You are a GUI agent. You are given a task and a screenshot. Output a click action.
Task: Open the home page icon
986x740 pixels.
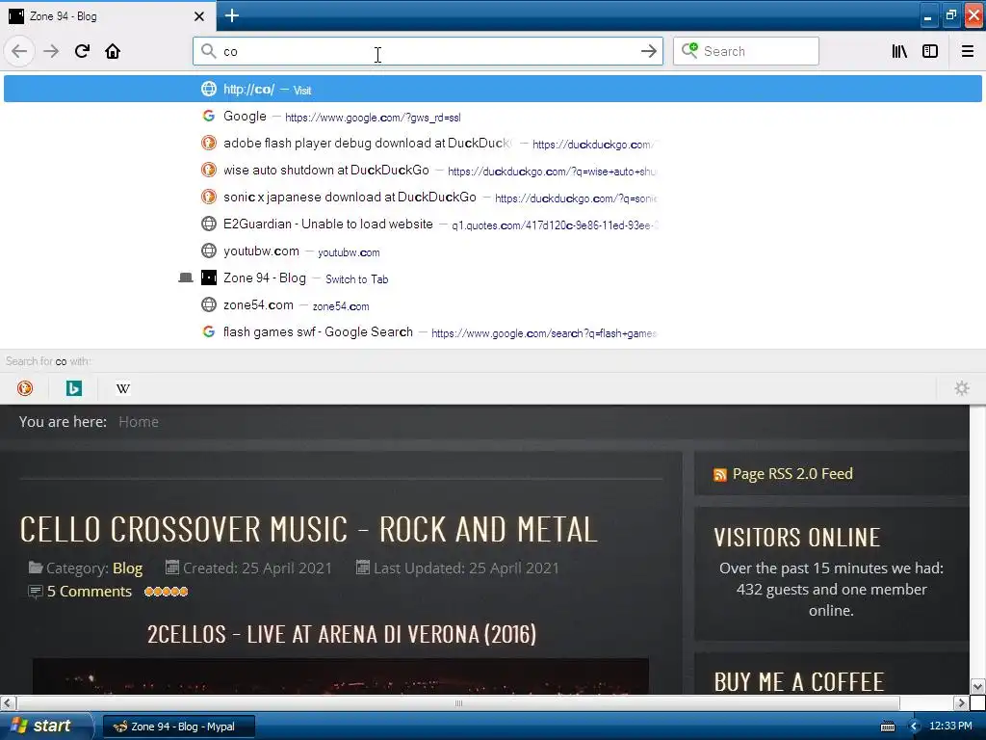[x=113, y=52]
